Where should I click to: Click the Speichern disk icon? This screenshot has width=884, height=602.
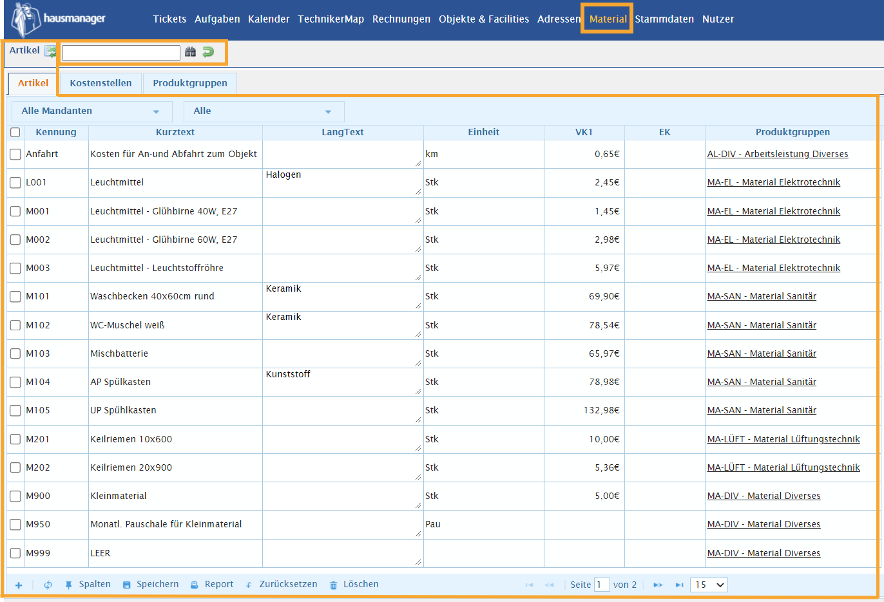[x=126, y=585]
